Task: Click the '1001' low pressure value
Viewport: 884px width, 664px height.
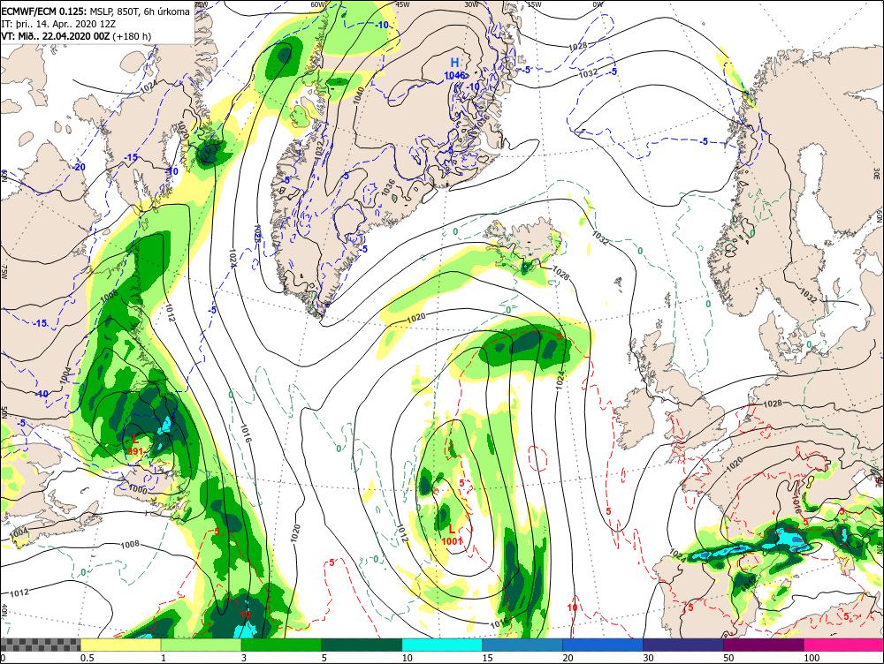Action: (x=452, y=541)
